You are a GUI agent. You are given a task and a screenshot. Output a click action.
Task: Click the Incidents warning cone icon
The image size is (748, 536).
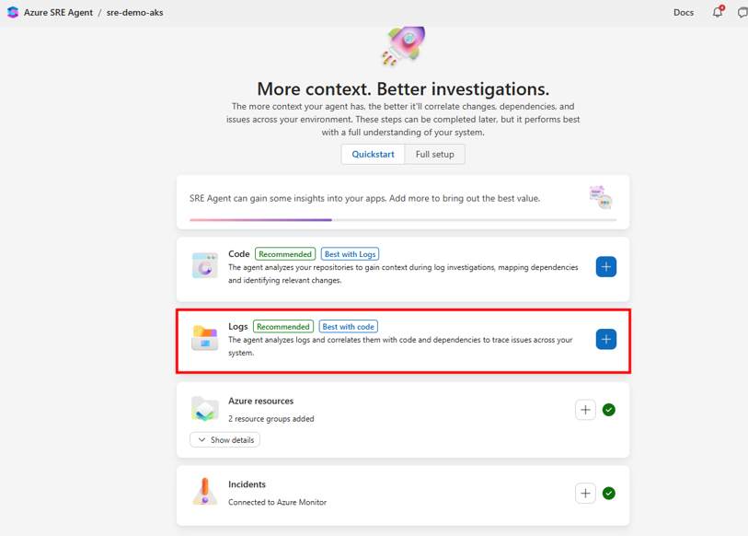coord(205,492)
